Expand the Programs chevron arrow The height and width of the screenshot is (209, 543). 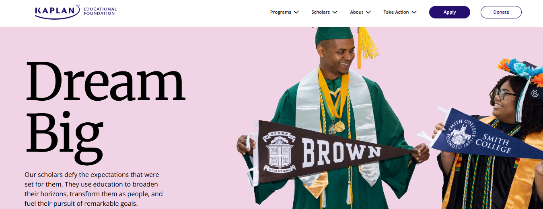(296, 12)
